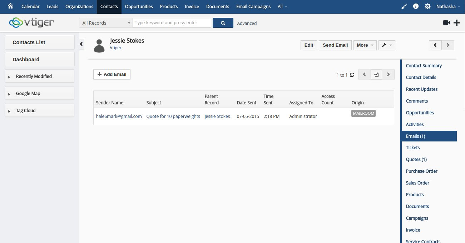Image resolution: width=465 pixels, height=243 pixels.
Task: Switch to the Opportunities top menu
Action: [x=139, y=6]
